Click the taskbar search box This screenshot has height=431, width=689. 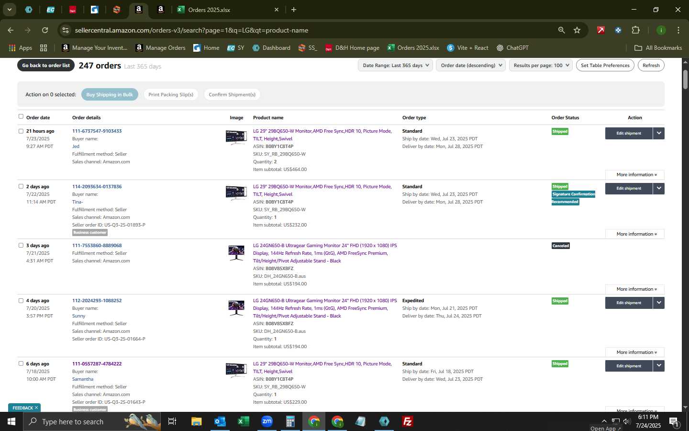pos(92,421)
